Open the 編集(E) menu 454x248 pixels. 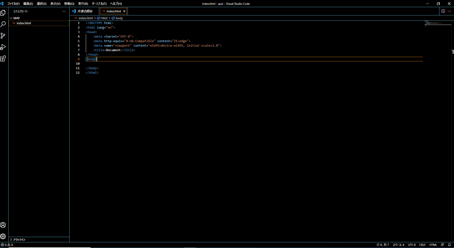(x=28, y=3)
